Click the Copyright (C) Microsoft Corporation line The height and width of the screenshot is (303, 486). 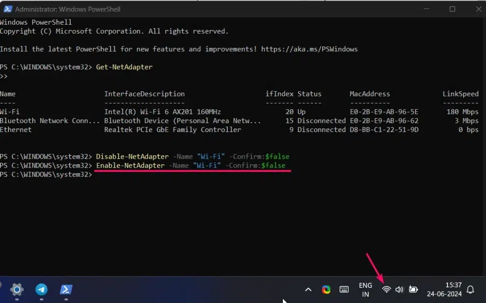pyautogui.click(x=114, y=31)
